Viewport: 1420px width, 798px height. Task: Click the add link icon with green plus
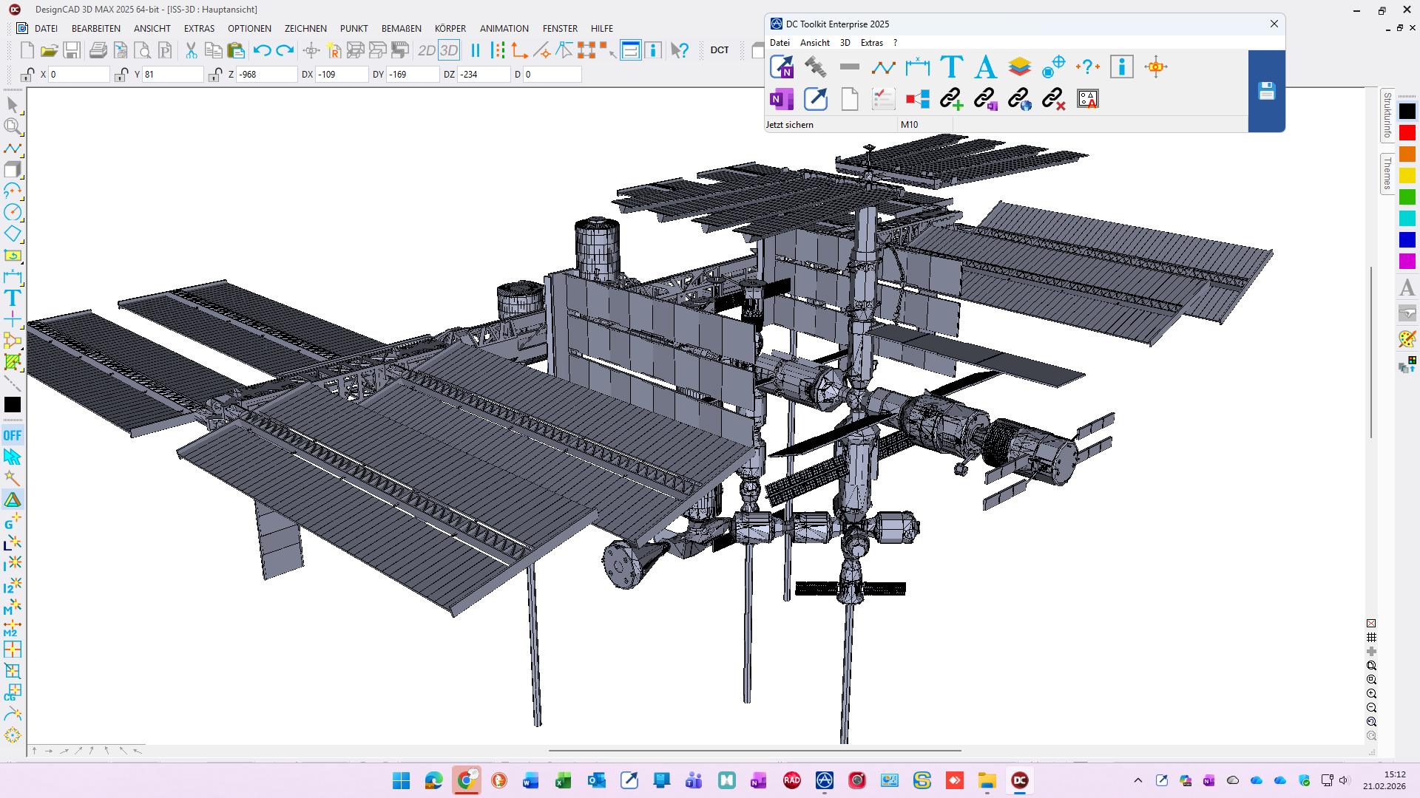[951, 99]
